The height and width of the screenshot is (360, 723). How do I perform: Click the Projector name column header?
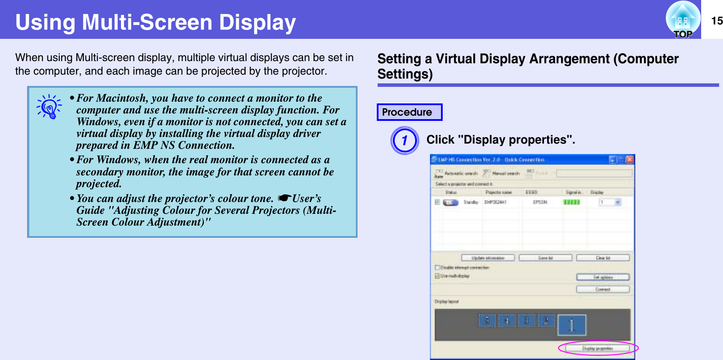click(499, 192)
